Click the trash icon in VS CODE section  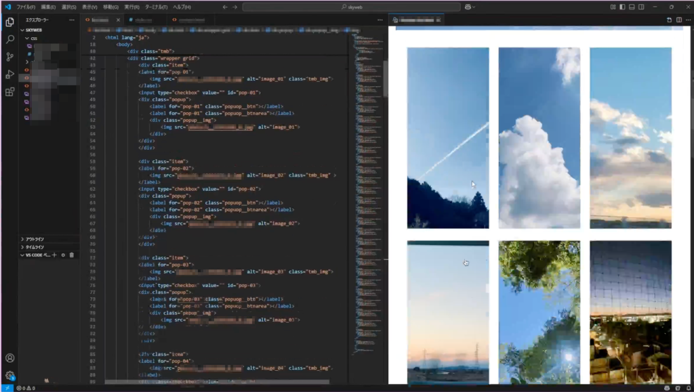72,255
